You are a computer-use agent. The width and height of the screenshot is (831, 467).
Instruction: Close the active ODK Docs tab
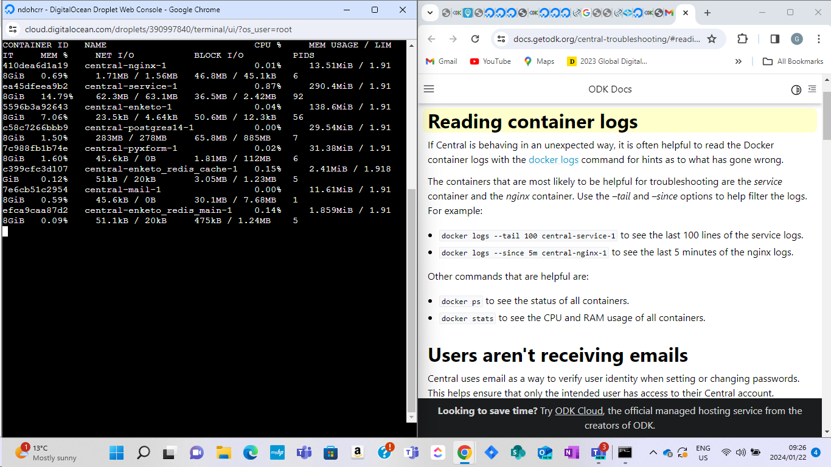tap(686, 13)
